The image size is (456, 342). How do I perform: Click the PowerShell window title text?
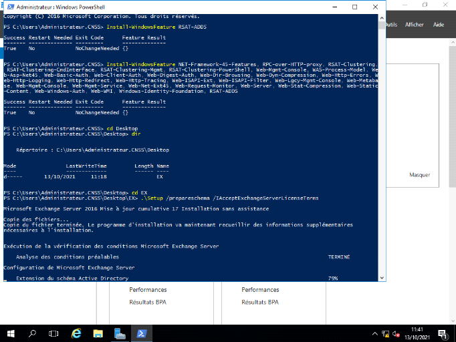click(60, 7)
